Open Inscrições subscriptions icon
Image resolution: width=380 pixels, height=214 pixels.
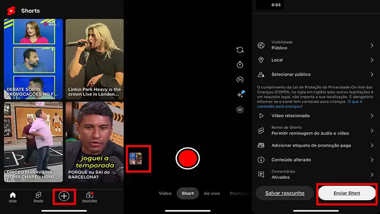(88, 197)
